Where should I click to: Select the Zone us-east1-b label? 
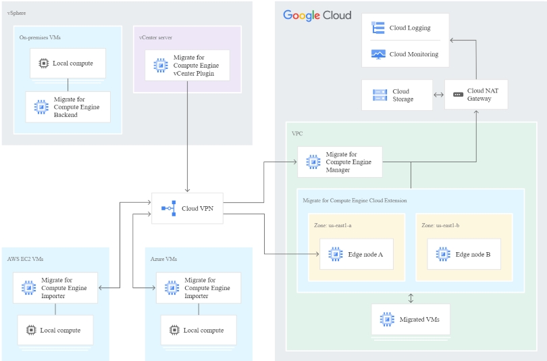[x=440, y=226]
